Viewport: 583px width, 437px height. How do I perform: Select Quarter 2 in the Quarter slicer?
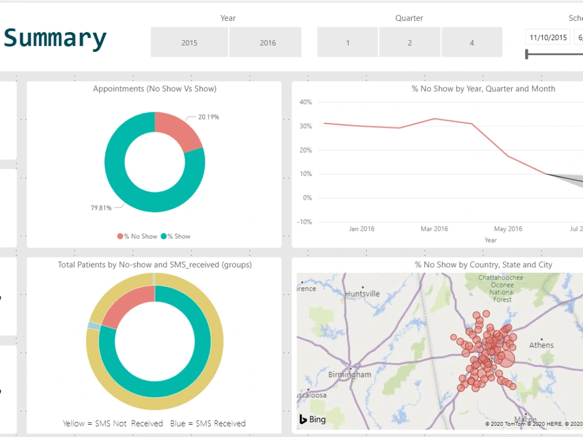409,42
